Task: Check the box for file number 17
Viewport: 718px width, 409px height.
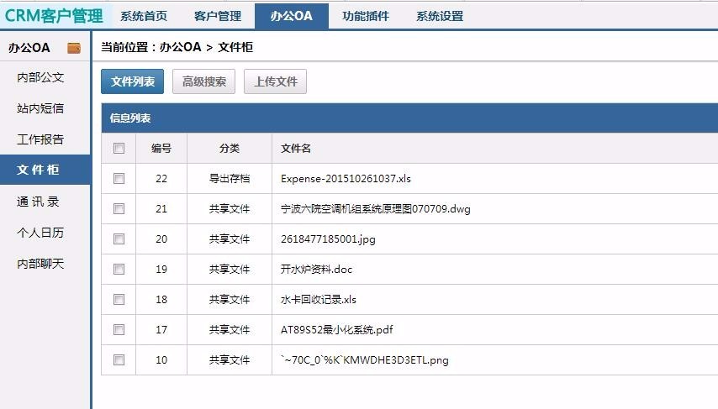Action: tap(119, 329)
